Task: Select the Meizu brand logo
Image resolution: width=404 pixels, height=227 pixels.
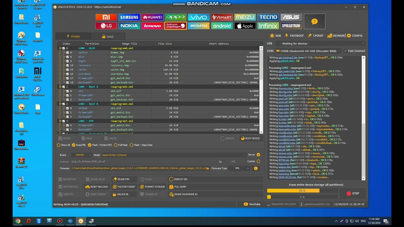Action: tap(245, 17)
